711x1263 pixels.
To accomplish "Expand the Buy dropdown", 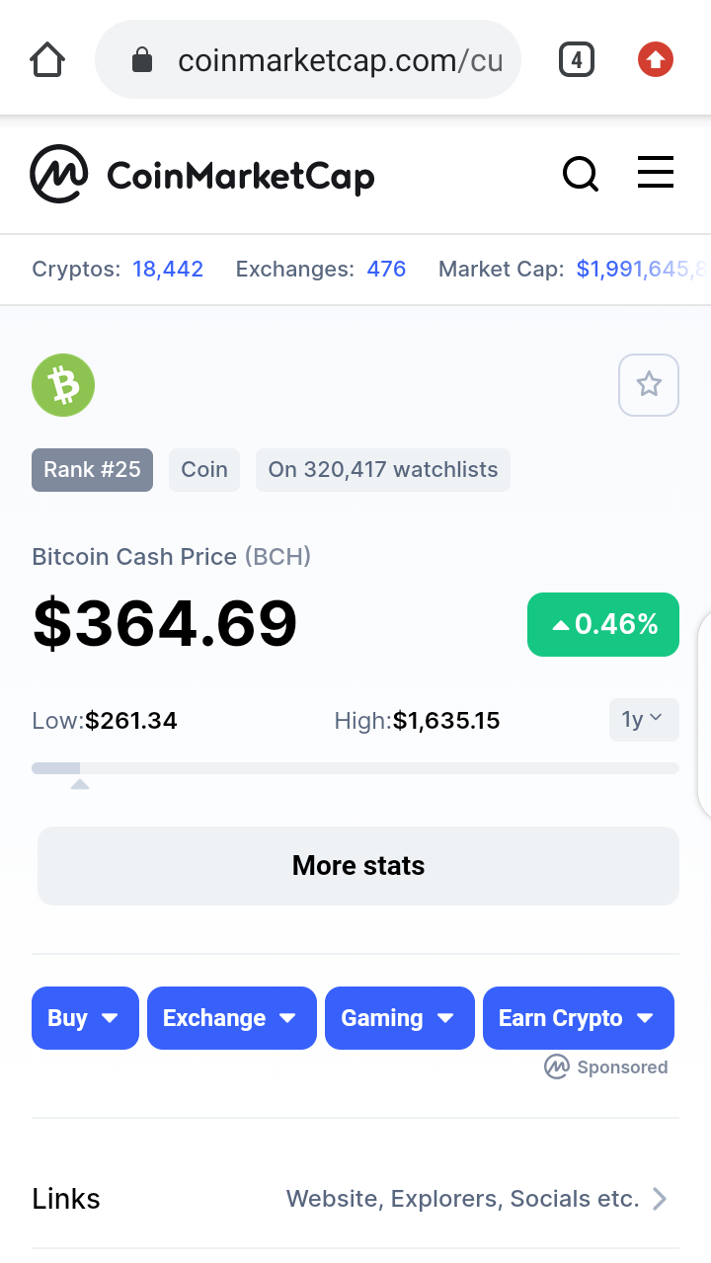I will click(x=85, y=1018).
